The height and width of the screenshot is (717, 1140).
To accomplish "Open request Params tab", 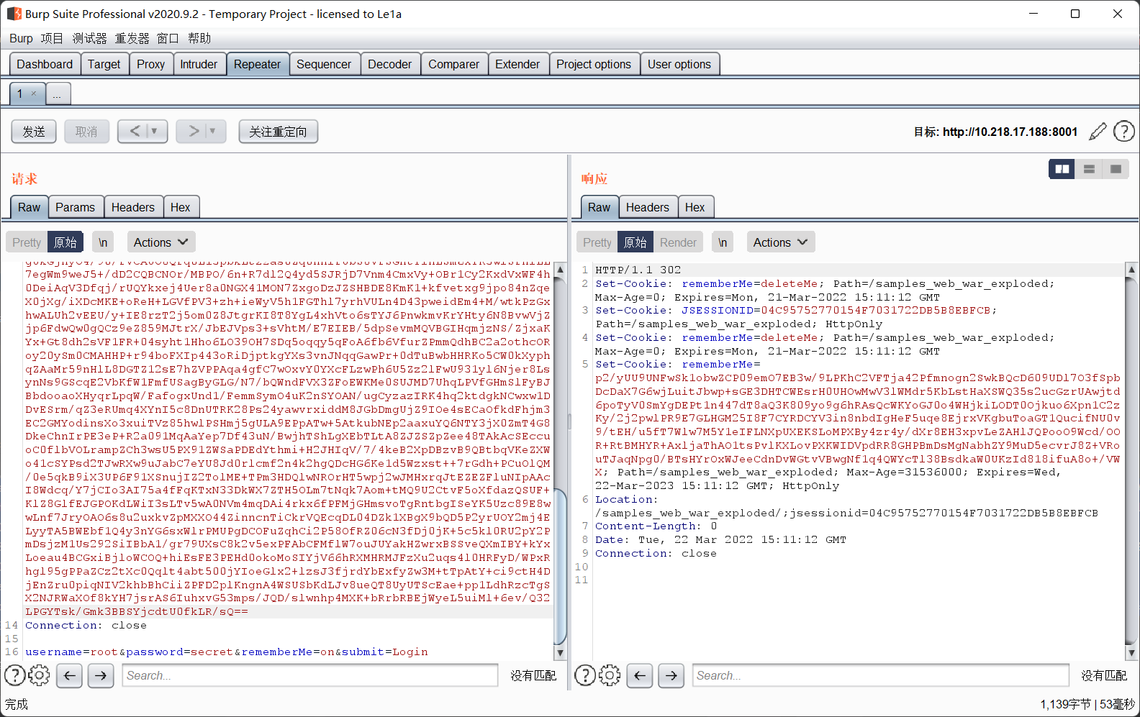I will (76, 207).
